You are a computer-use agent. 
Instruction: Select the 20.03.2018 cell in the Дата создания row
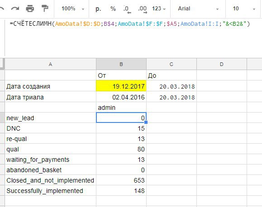click(x=171, y=86)
